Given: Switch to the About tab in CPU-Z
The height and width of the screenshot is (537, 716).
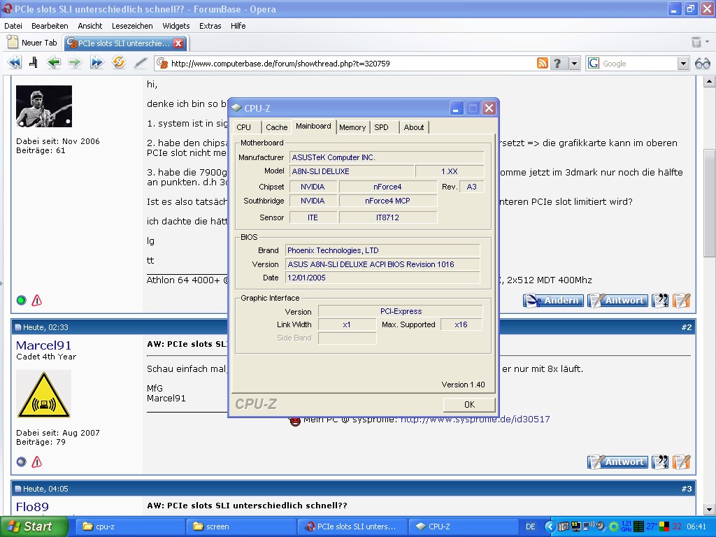Looking at the screenshot, I should coord(414,127).
